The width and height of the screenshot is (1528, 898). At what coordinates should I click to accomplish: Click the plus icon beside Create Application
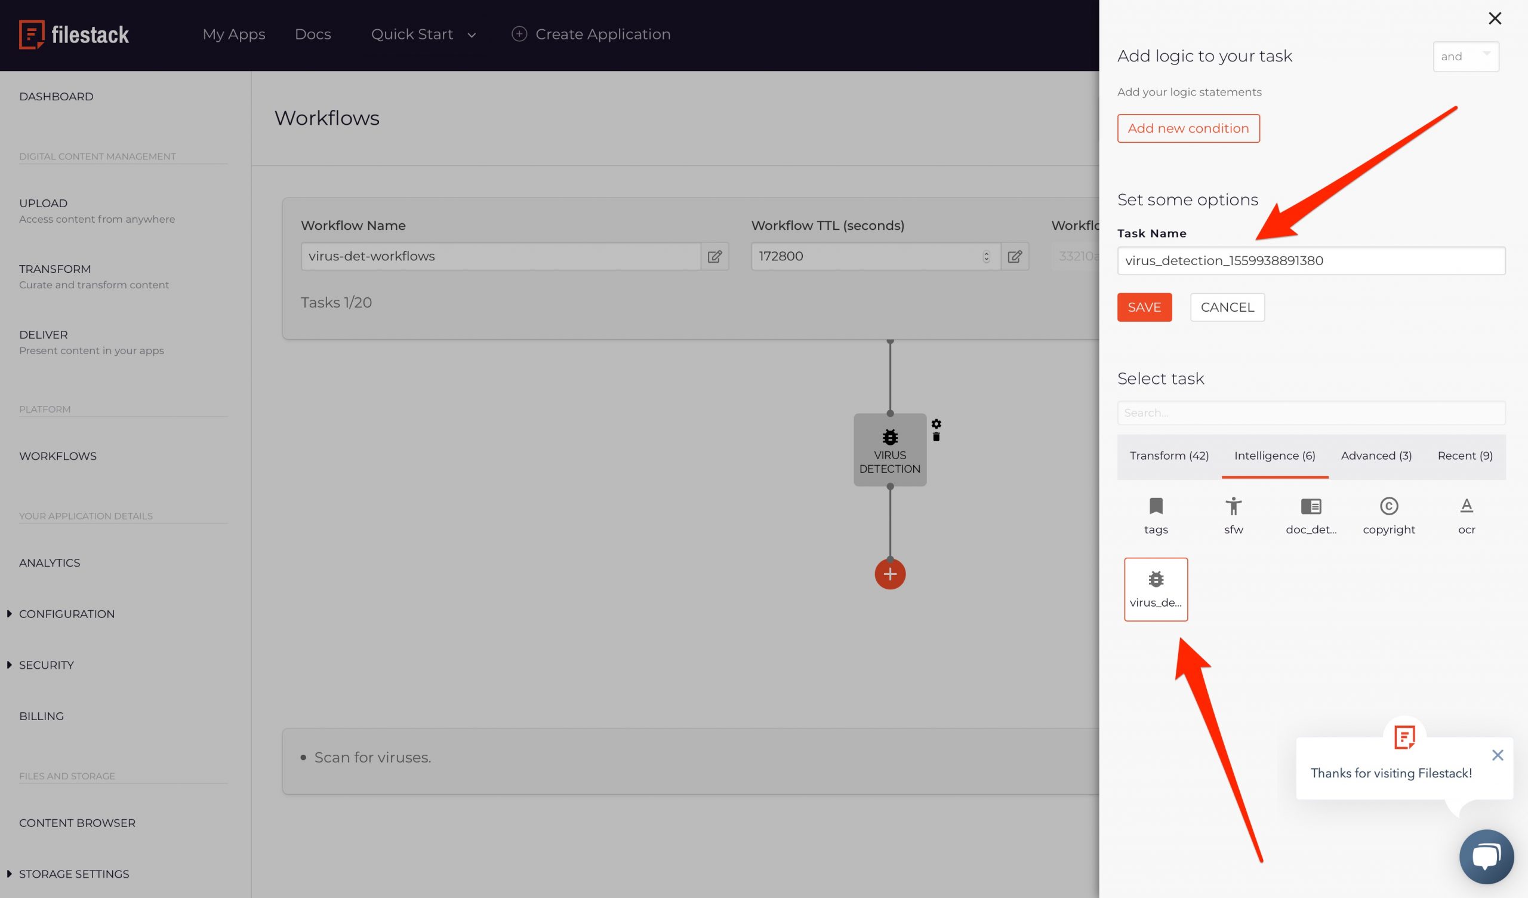pos(519,34)
